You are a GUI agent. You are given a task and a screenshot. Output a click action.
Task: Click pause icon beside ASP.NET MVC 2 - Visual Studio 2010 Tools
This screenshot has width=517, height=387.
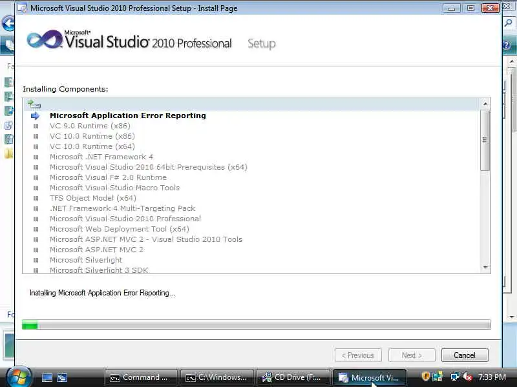36,239
